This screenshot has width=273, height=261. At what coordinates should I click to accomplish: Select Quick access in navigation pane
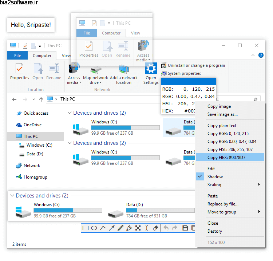[x=33, y=113]
